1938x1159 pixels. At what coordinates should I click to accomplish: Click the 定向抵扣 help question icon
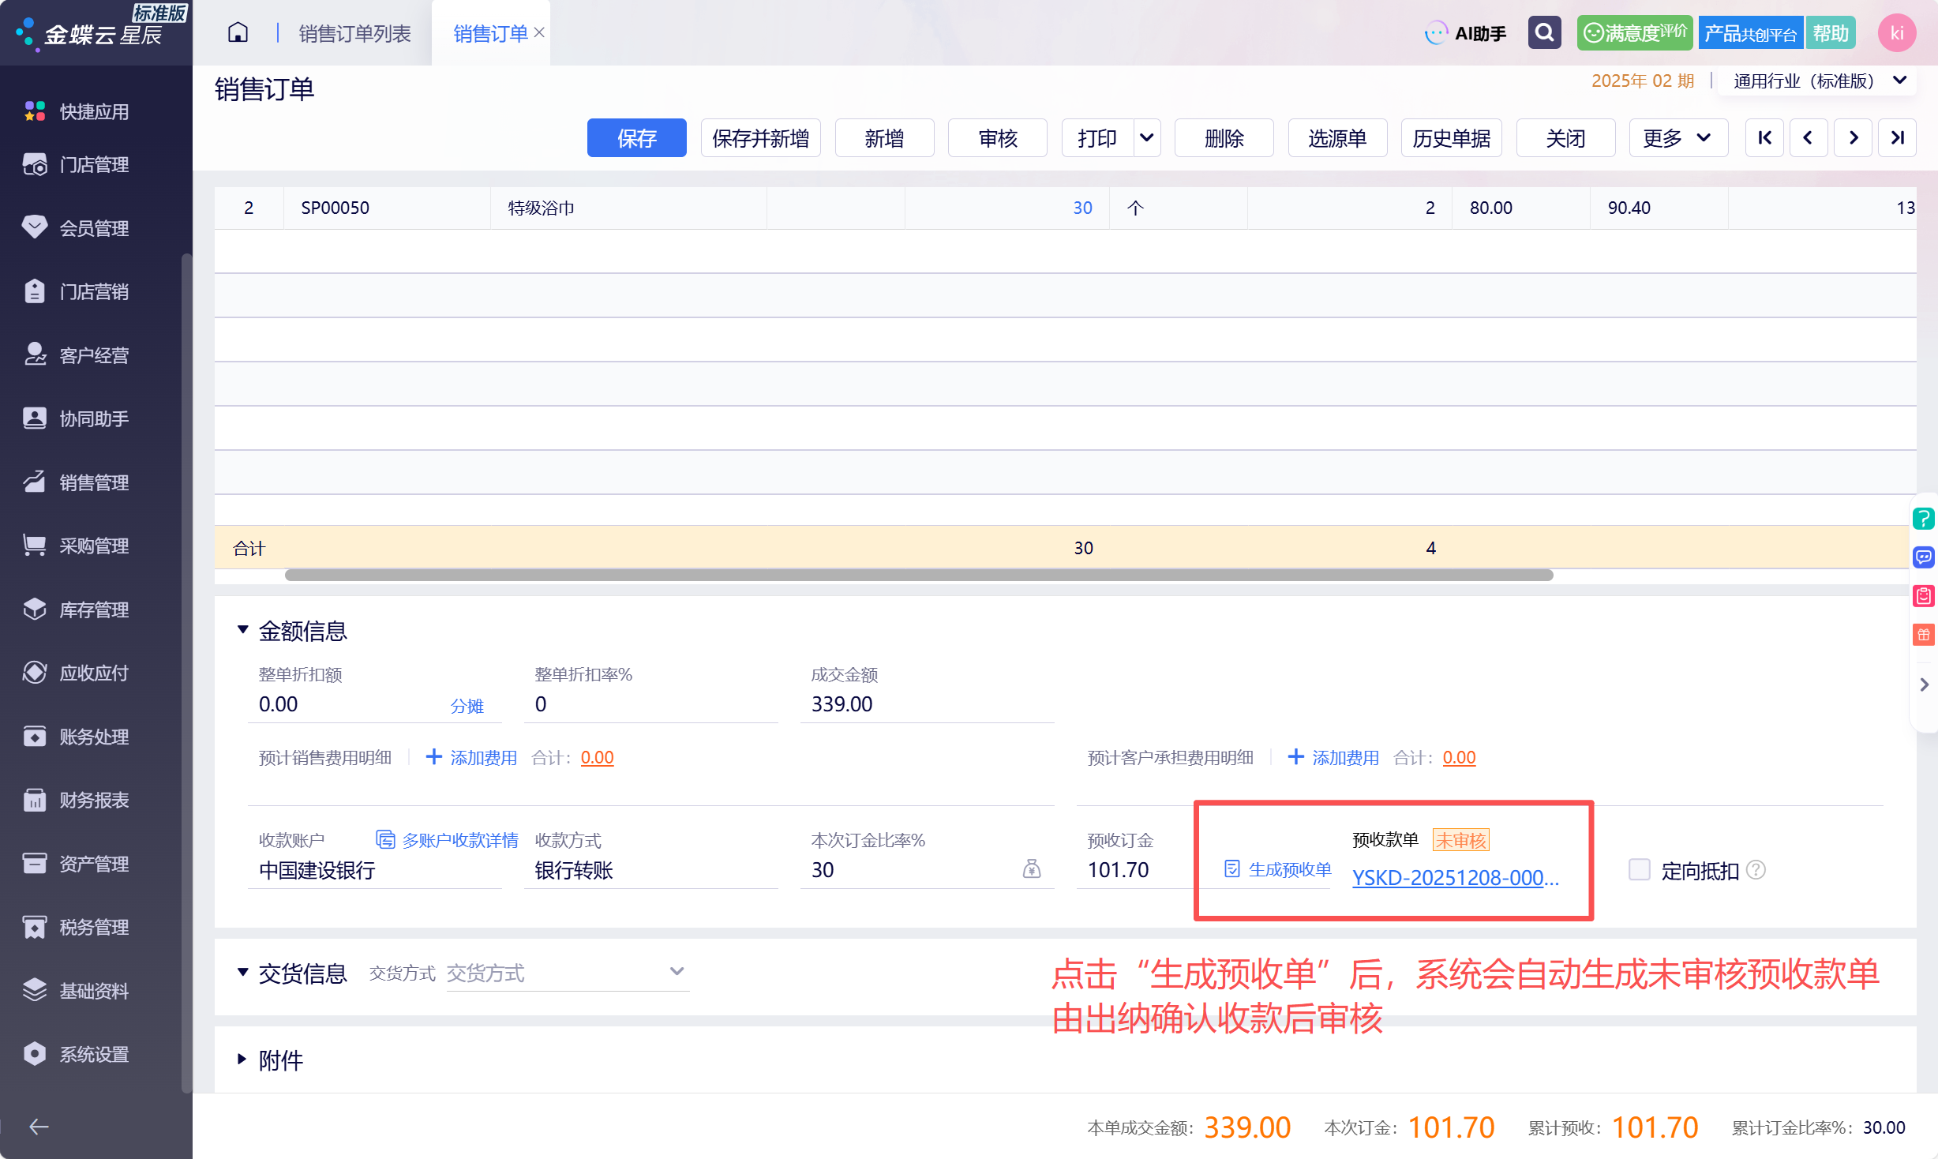1756,870
